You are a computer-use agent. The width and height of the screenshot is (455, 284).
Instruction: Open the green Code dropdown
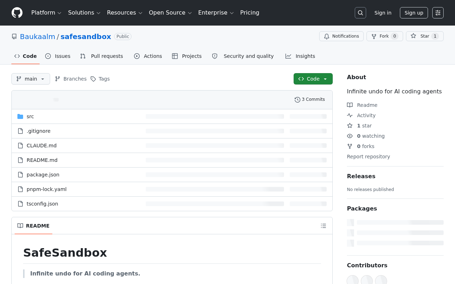pos(313,79)
